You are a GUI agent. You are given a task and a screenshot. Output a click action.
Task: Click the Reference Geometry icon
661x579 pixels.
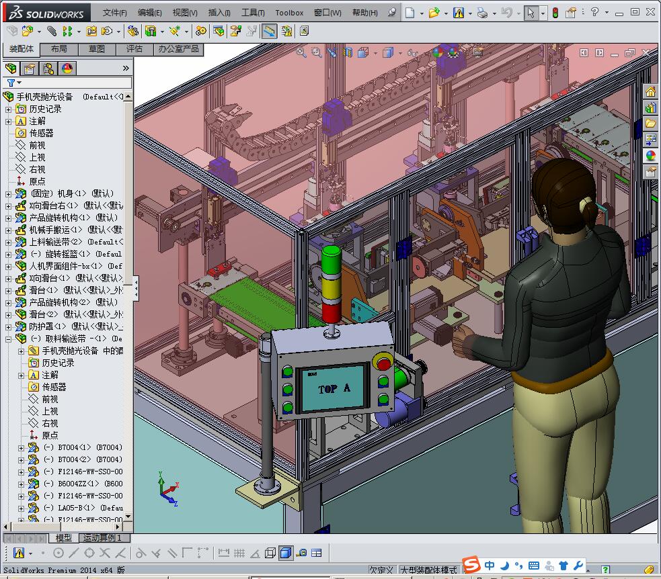pos(175,31)
